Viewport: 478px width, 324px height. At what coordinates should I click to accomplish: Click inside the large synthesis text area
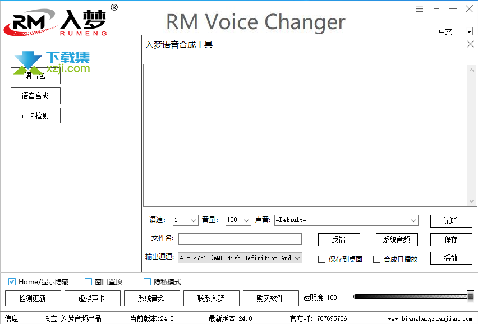(305, 135)
